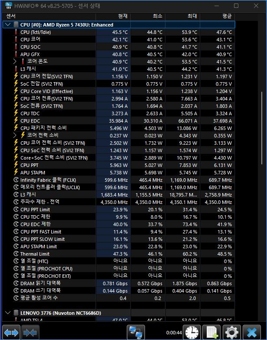Click thermometer icon beside APU GFX
Image resolution: width=267 pixels, height=340 pixels.
pos(16,54)
